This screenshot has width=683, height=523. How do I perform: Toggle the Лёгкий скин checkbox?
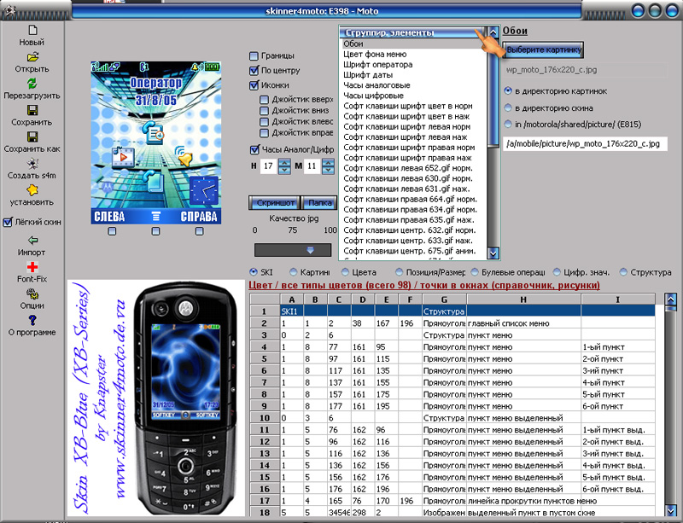pos(8,222)
